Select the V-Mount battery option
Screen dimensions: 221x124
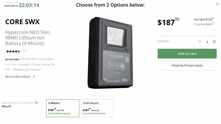coord(63,108)
